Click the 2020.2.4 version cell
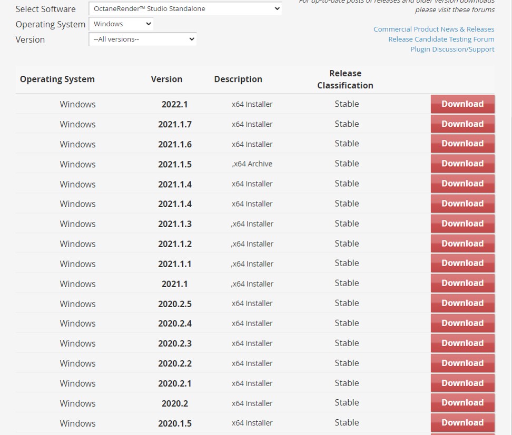512x435 pixels. click(175, 323)
